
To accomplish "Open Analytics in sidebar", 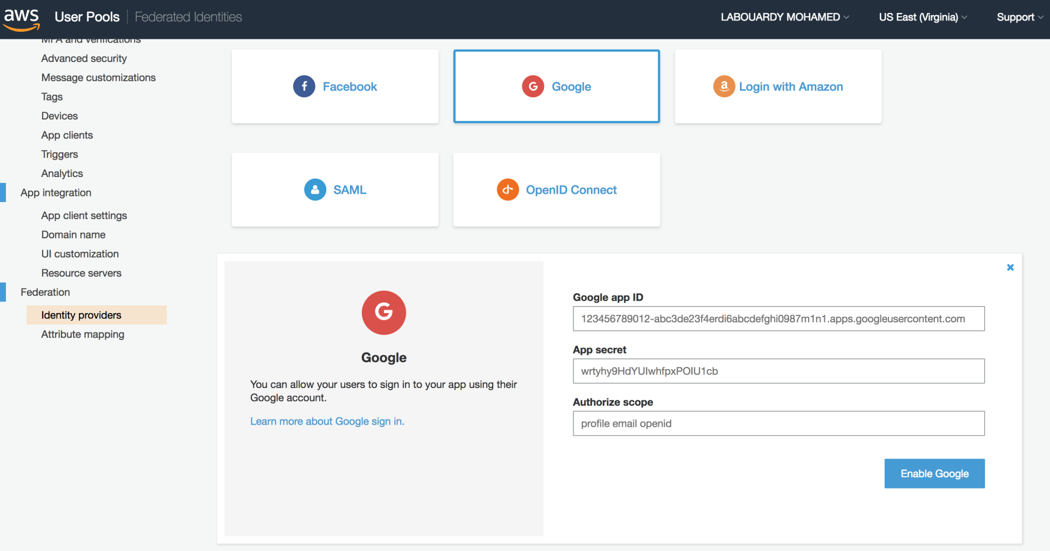I will point(62,173).
